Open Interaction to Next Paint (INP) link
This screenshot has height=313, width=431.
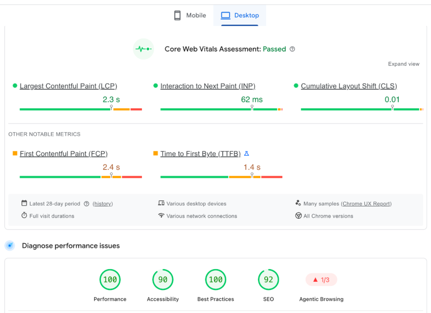tap(208, 86)
